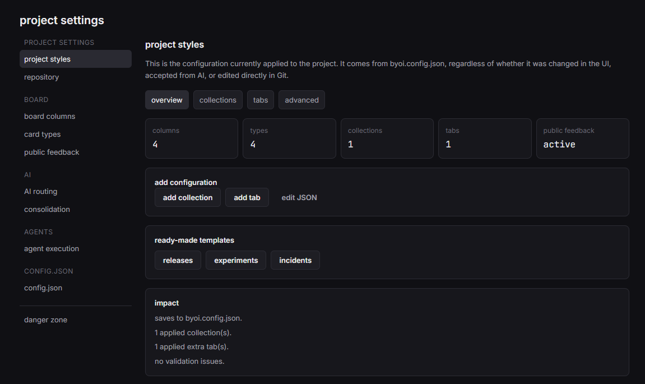Click '1 applied extra tab(s).' text
The width and height of the screenshot is (645, 384).
(x=191, y=347)
